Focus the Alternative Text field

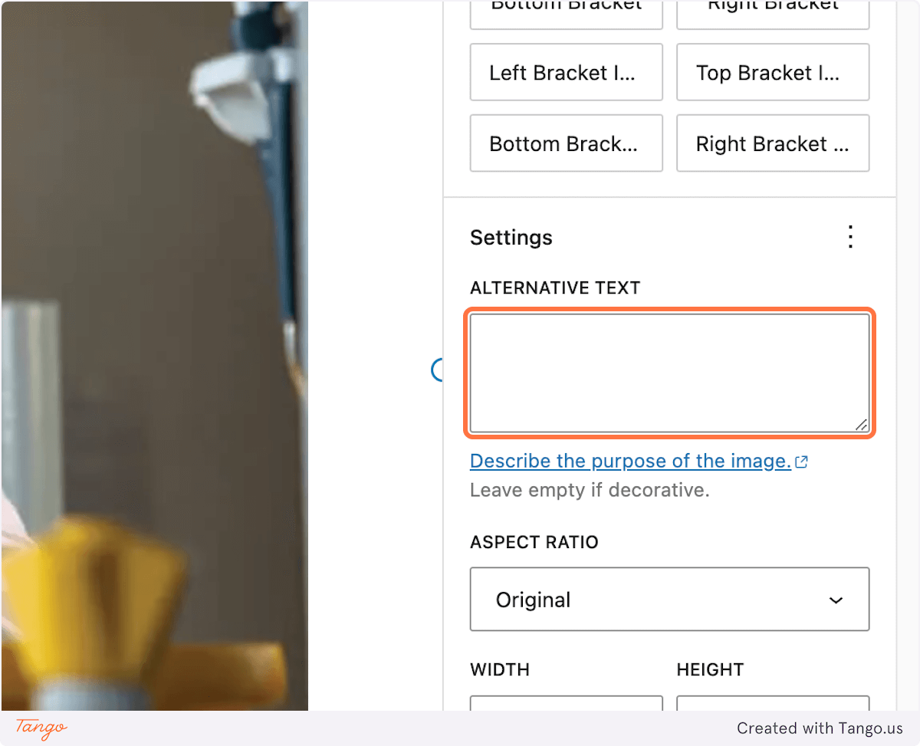click(x=669, y=373)
